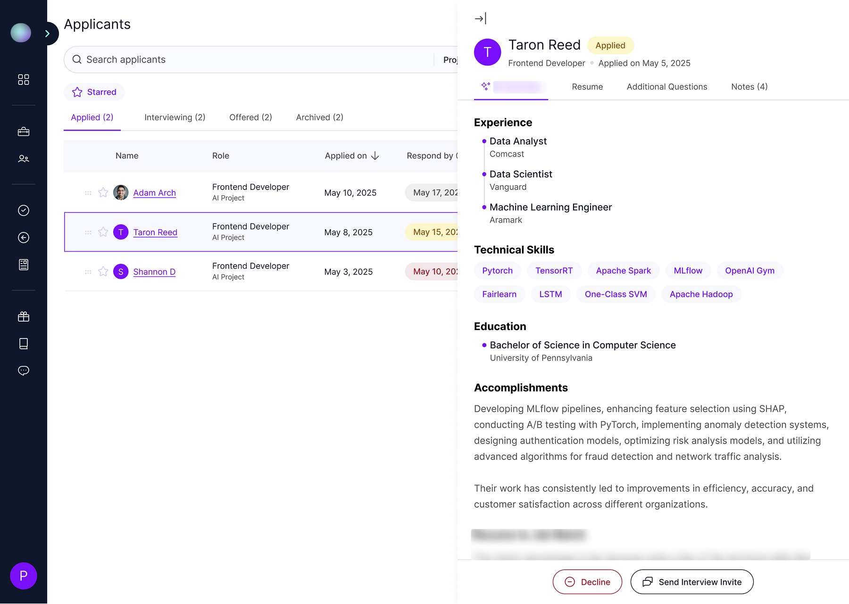Screen dimensions: 849x604
Task: Expand the left sidebar with chevron
Action: point(48,33)
